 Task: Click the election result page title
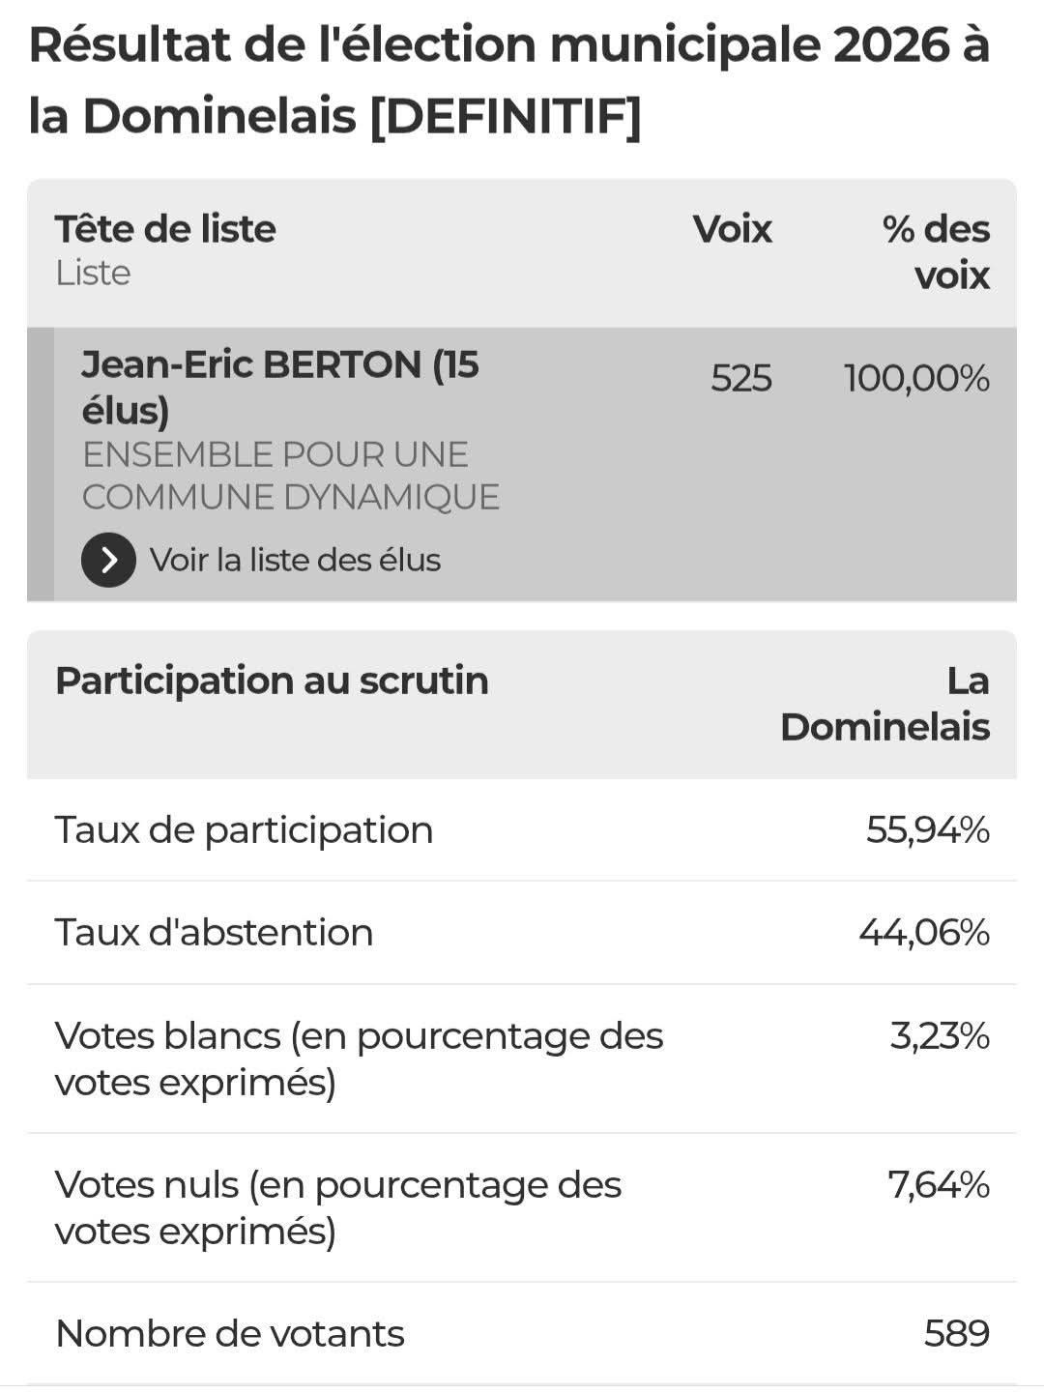click(509, 80)
